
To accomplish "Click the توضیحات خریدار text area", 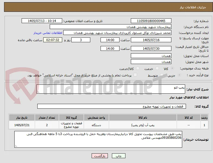I will 98,139.
